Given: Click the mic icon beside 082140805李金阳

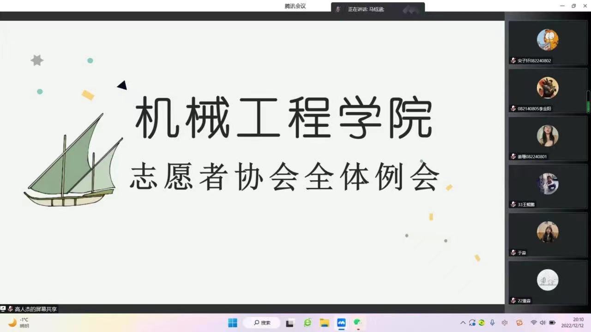Looking at the screenshot, I should (x=513, y=108).
